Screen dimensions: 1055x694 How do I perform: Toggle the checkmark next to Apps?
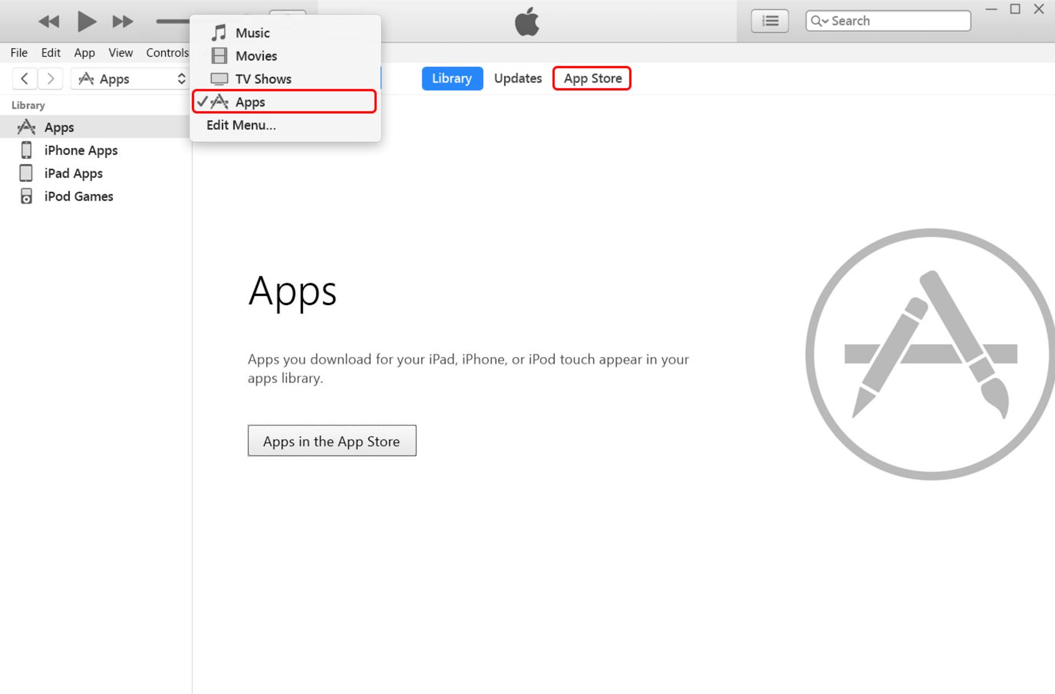203,102
